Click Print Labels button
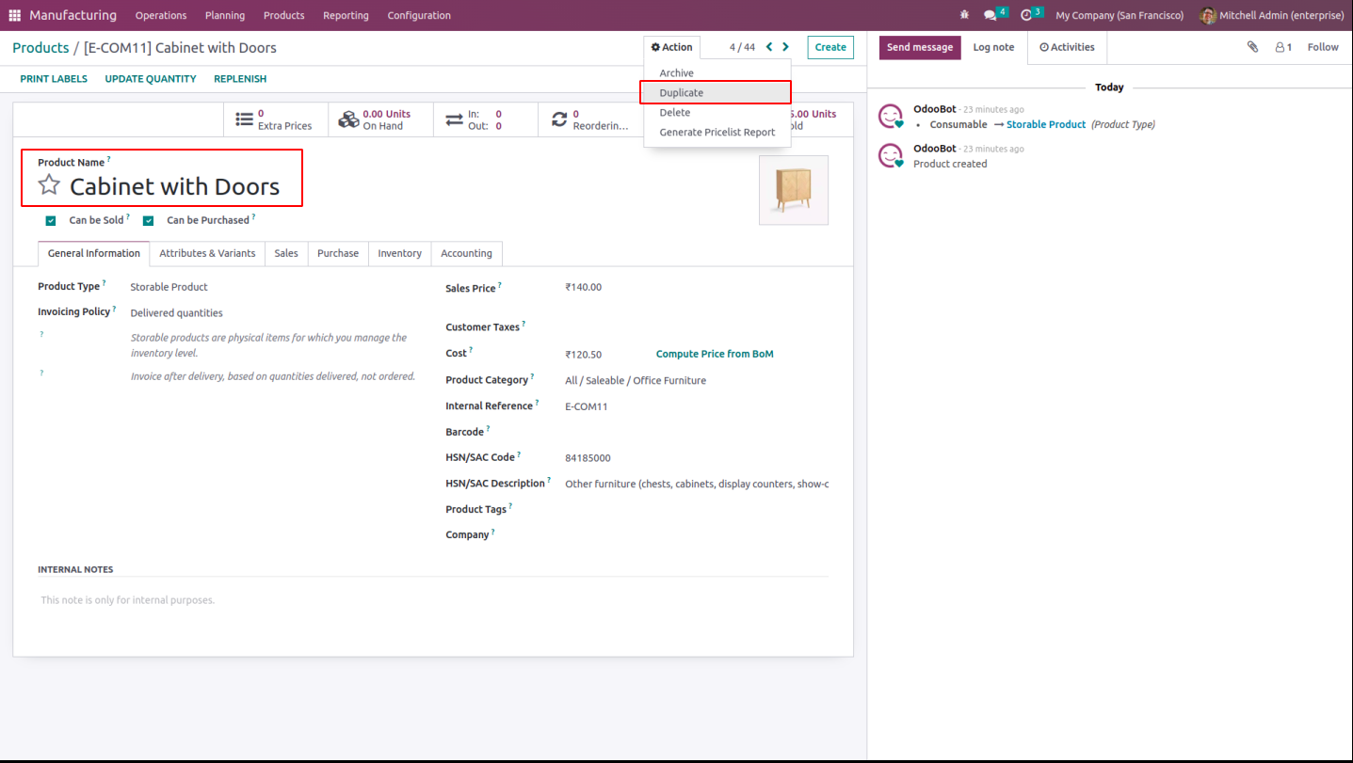 coord(54,79)
